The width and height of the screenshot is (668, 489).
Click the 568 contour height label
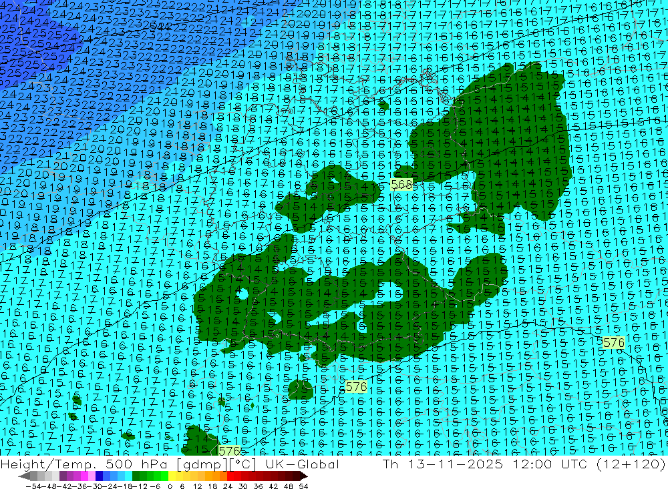[x=401, y=184]
